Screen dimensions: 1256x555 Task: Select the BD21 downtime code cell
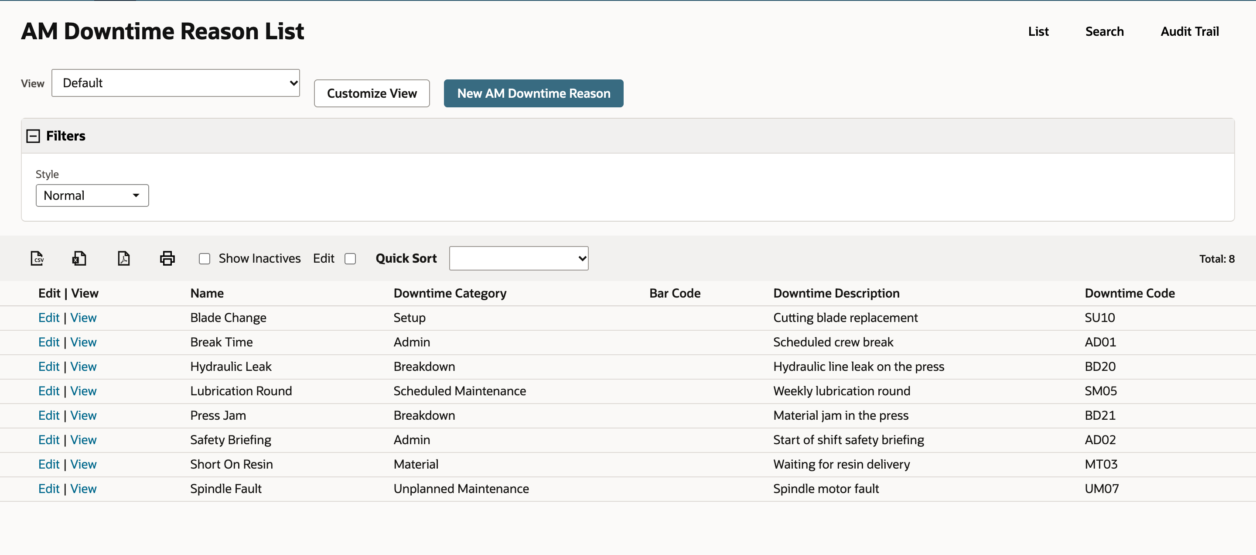1100,415
